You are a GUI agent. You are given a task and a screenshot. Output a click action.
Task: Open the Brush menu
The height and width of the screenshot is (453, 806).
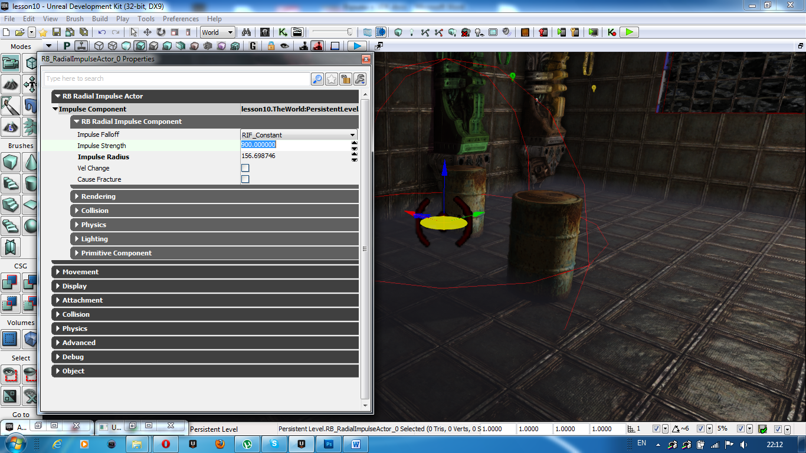75,19
